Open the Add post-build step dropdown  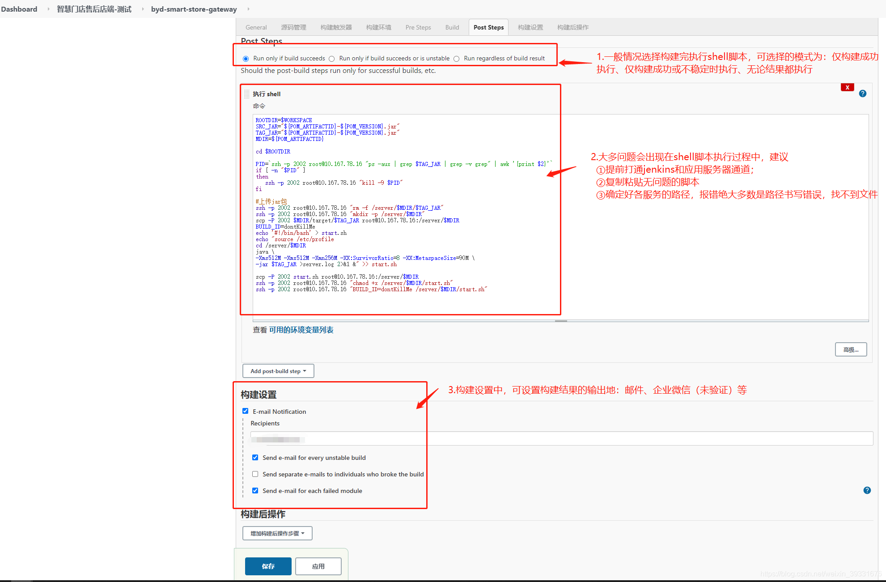click(x=278, y=371)
